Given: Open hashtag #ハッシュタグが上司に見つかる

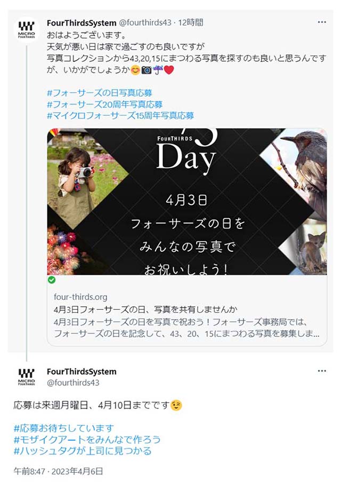Looking at the screenshot, I should 83,451.
